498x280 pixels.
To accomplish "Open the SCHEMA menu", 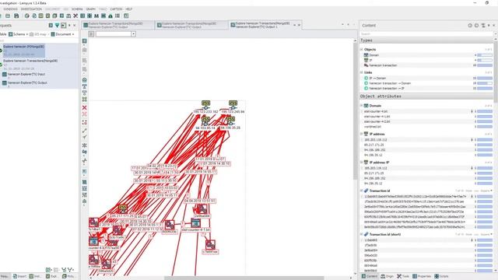I will [77, 9].
